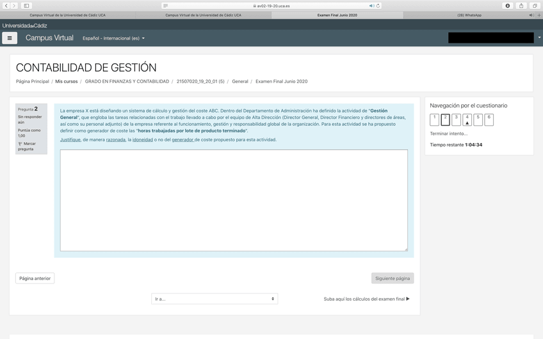Open the General breadcrumb link
543x339 pixels.
coord(240,81)
